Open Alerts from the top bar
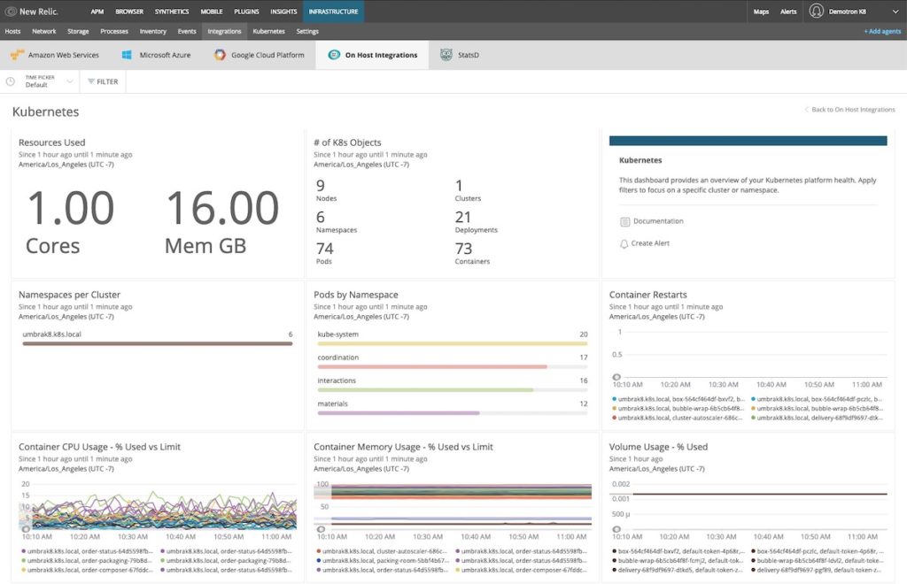The height and width of the screenshot is (584, 907). click(x=788, y=12)
